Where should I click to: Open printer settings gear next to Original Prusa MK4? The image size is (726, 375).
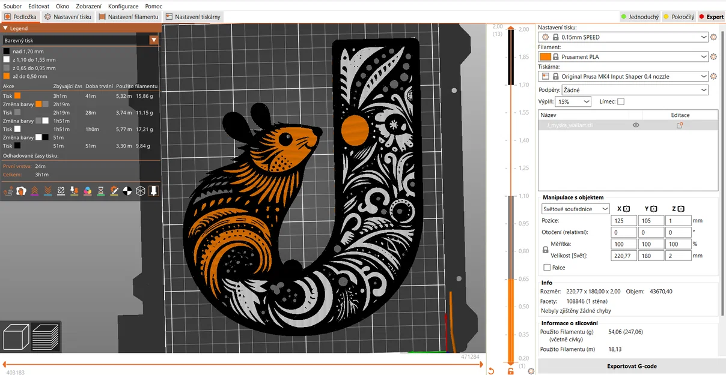coord(713,77)
